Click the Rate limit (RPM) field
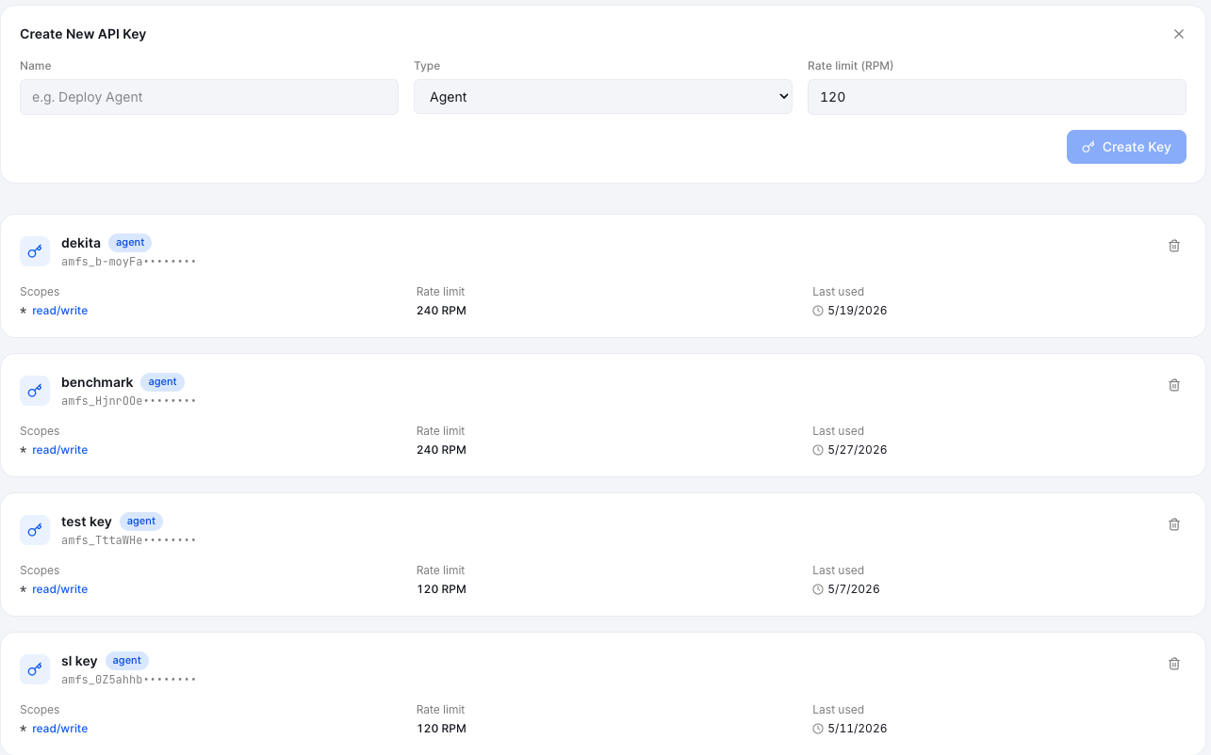This screenshot has width=1211, height=755. tap(997, 97)
